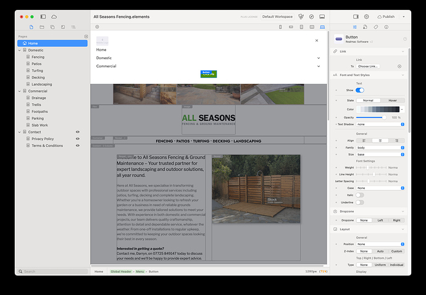Select the laptop desktop breakpoint icon
426x295 pixels.
coord(322,27)
